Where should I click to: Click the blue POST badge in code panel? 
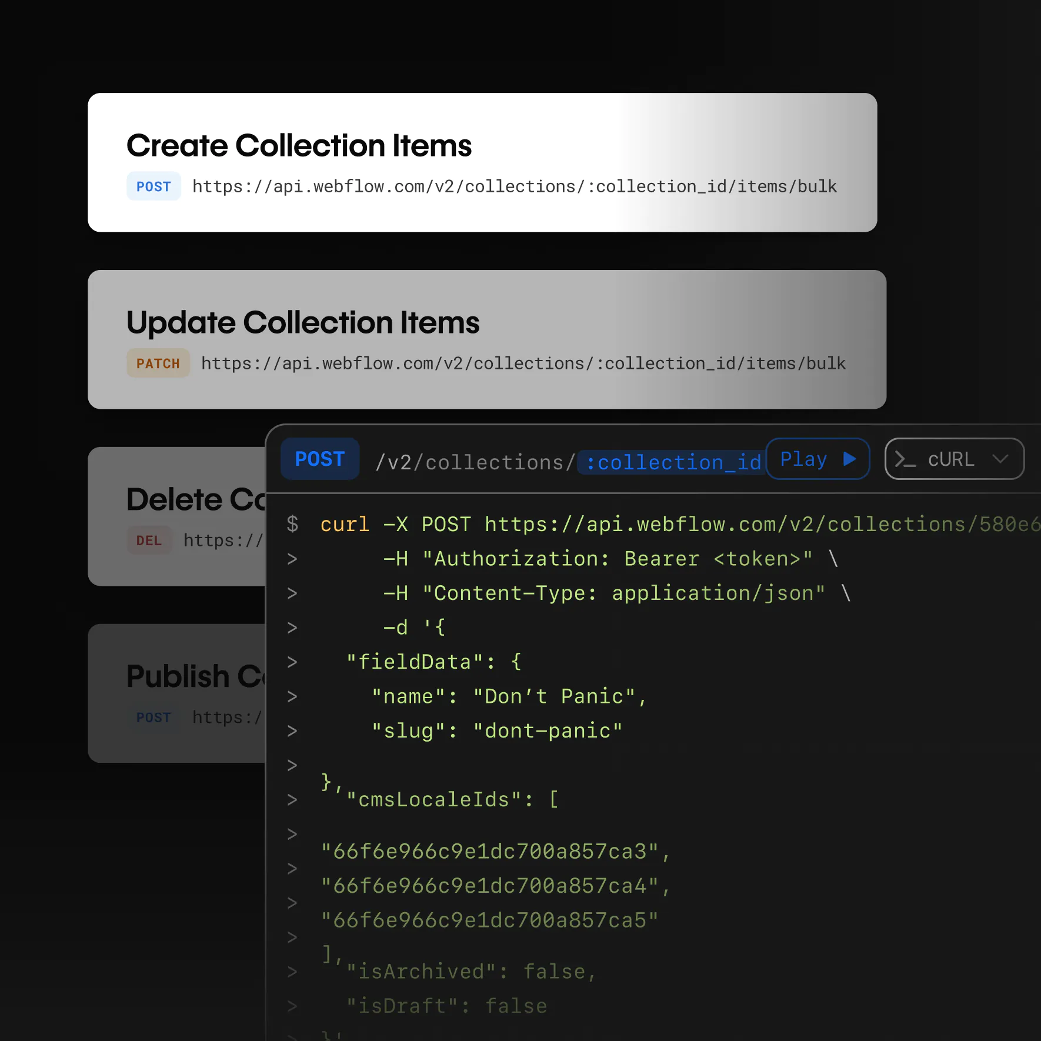[319, 459]
